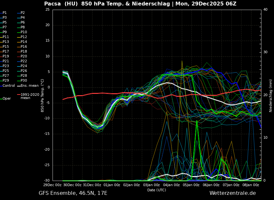
Task: Select the P20 legend entry
Action: pos(24,56)
